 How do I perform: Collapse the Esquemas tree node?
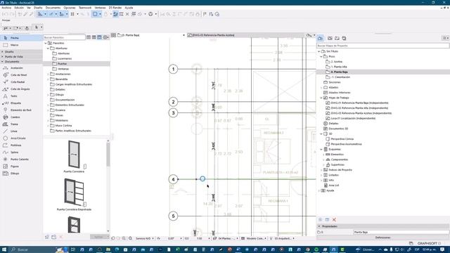[x=321, y=149]
